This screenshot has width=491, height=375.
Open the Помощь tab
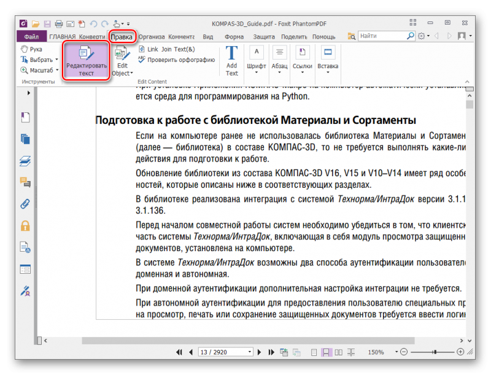[x=324, y=37]
